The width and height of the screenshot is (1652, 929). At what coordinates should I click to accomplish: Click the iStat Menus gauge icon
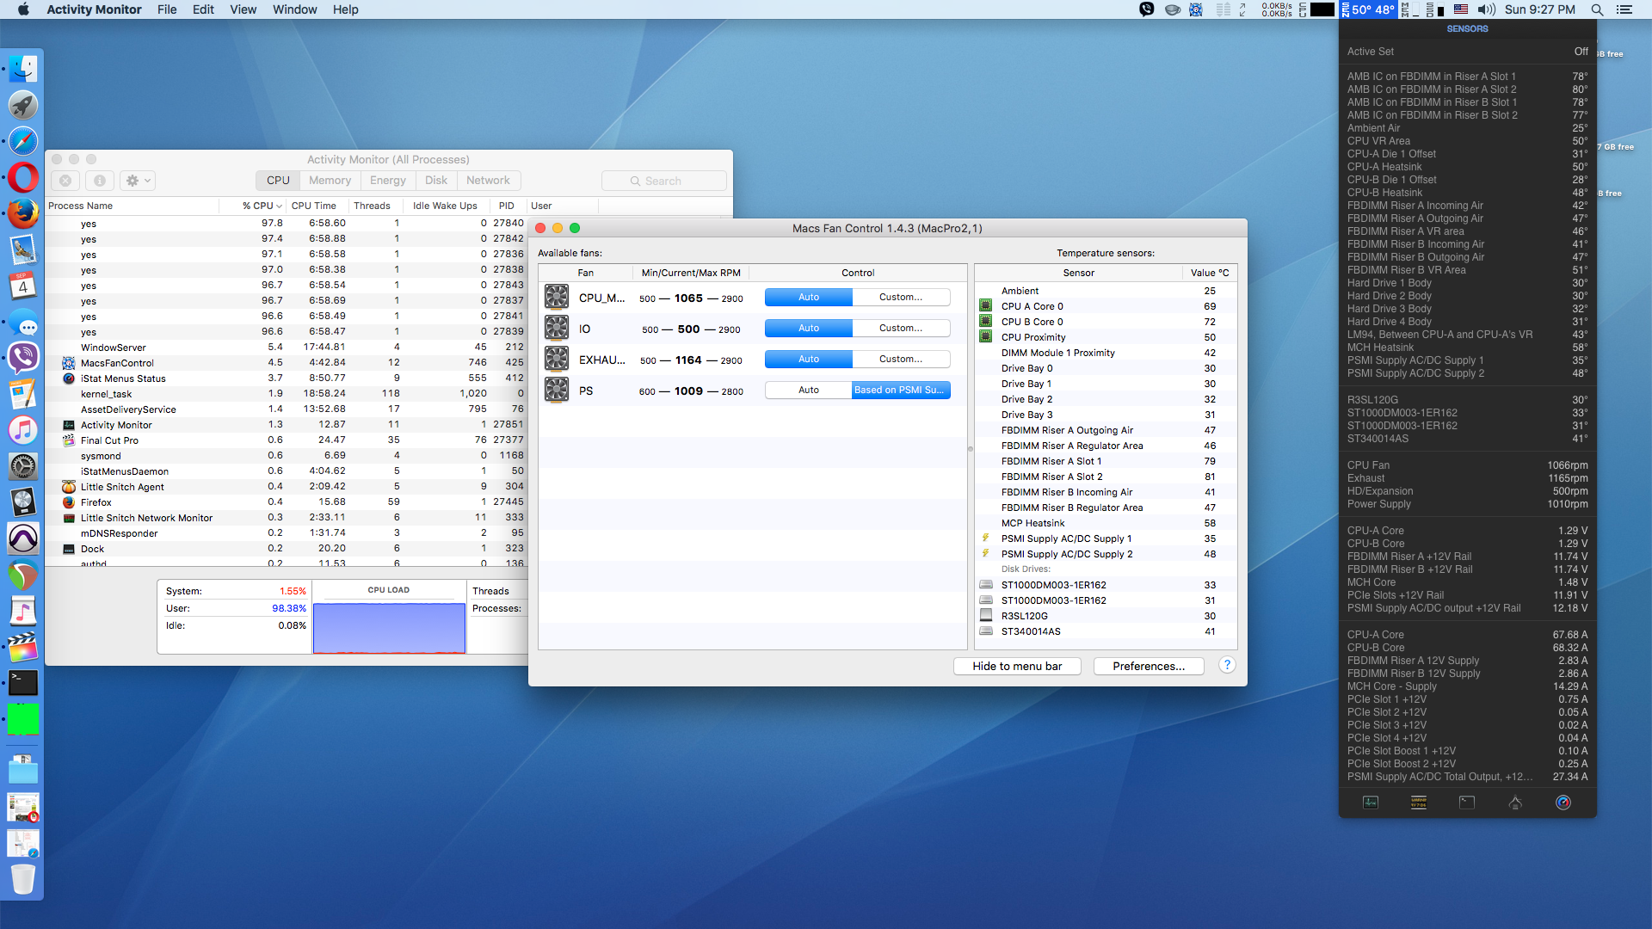(1563, 803)
